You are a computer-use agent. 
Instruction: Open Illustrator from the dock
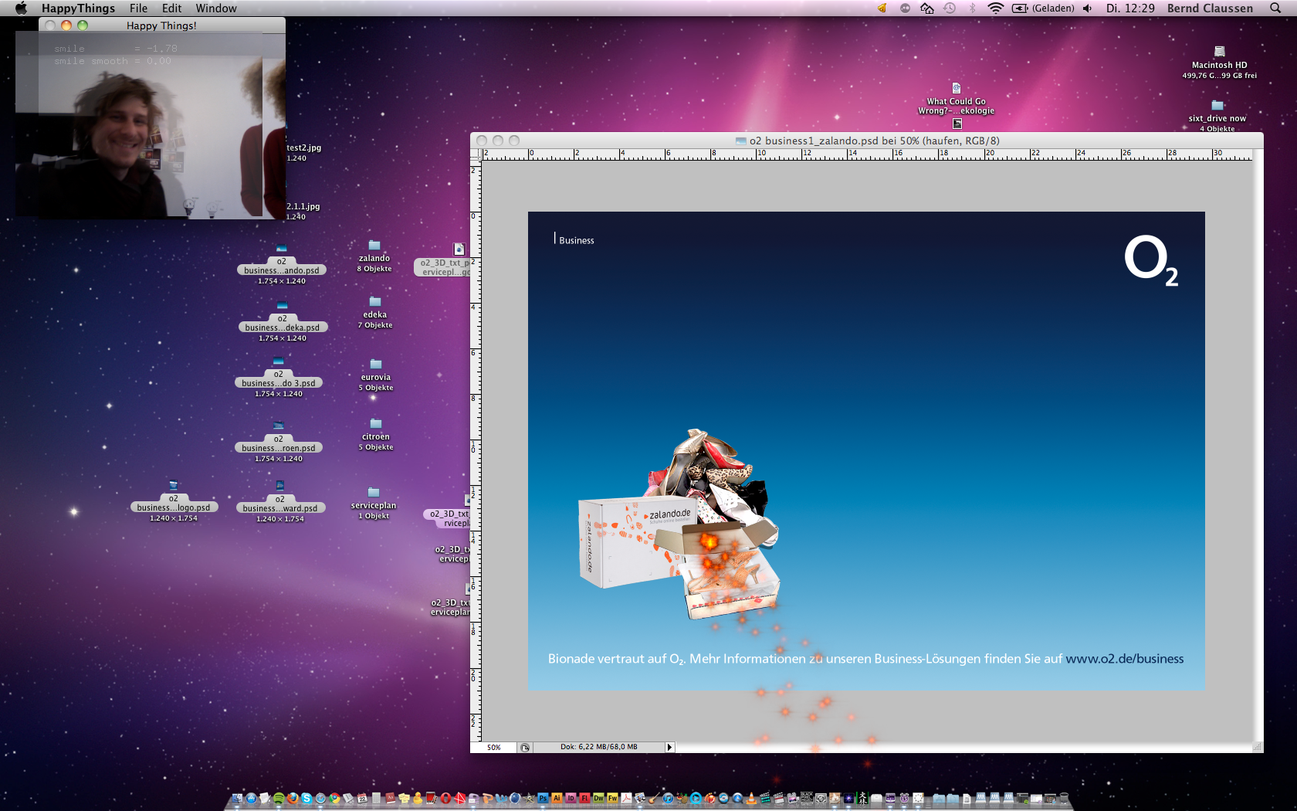557,799
